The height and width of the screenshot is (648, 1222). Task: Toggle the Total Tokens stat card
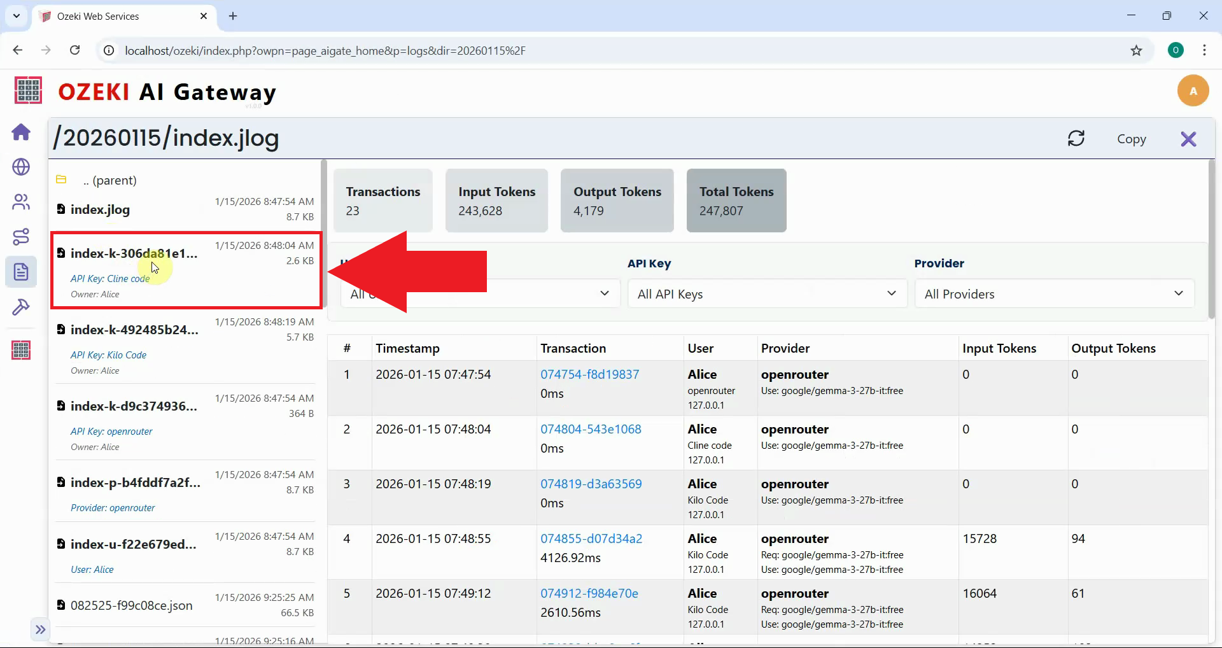(x=736, y=200)
